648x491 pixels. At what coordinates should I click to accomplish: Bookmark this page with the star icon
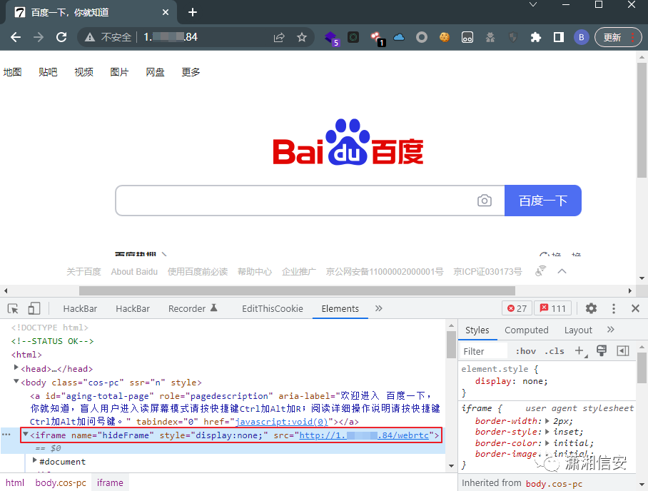point(302,38)
